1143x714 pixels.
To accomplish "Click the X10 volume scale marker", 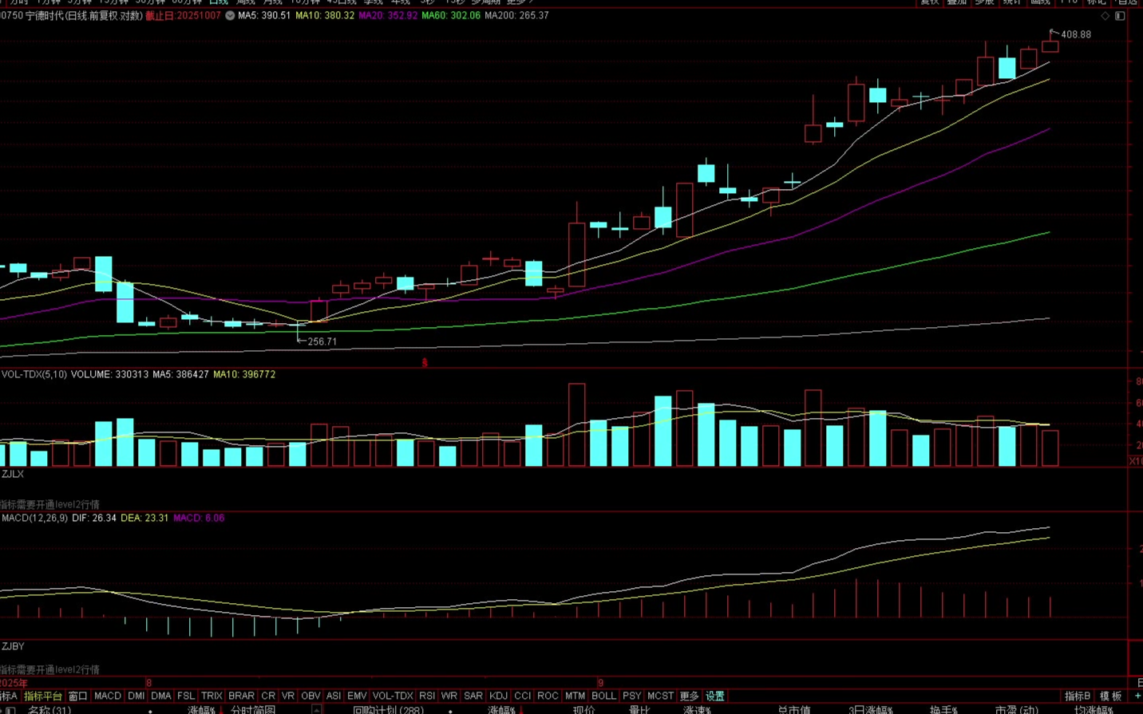I will (x=1135, y=461).
